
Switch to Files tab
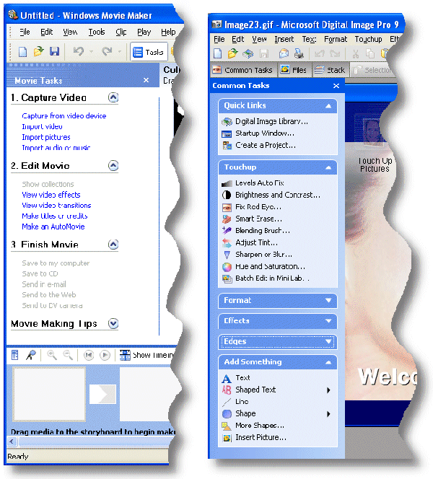coord(294,70)
